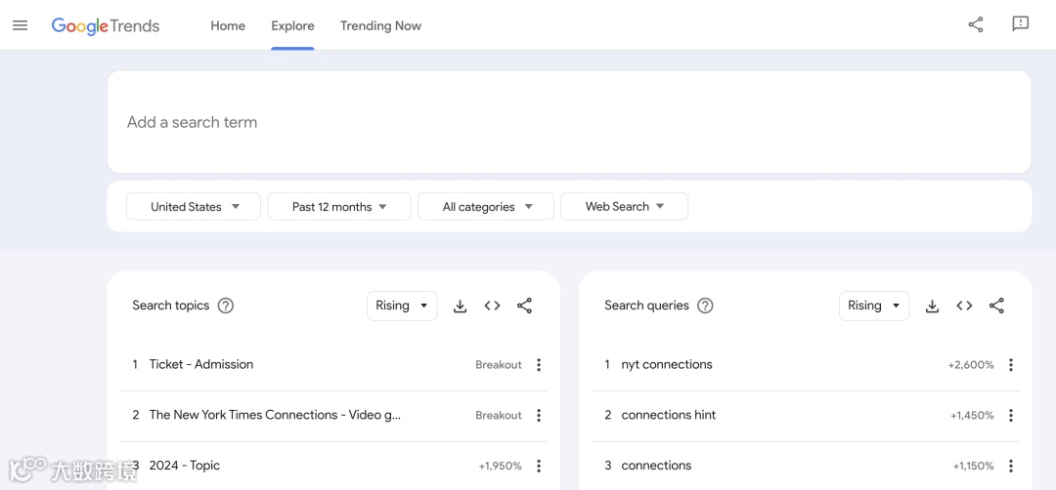
Task: Change Rising filter in Search queries
Action: click(x=873, y=306)
